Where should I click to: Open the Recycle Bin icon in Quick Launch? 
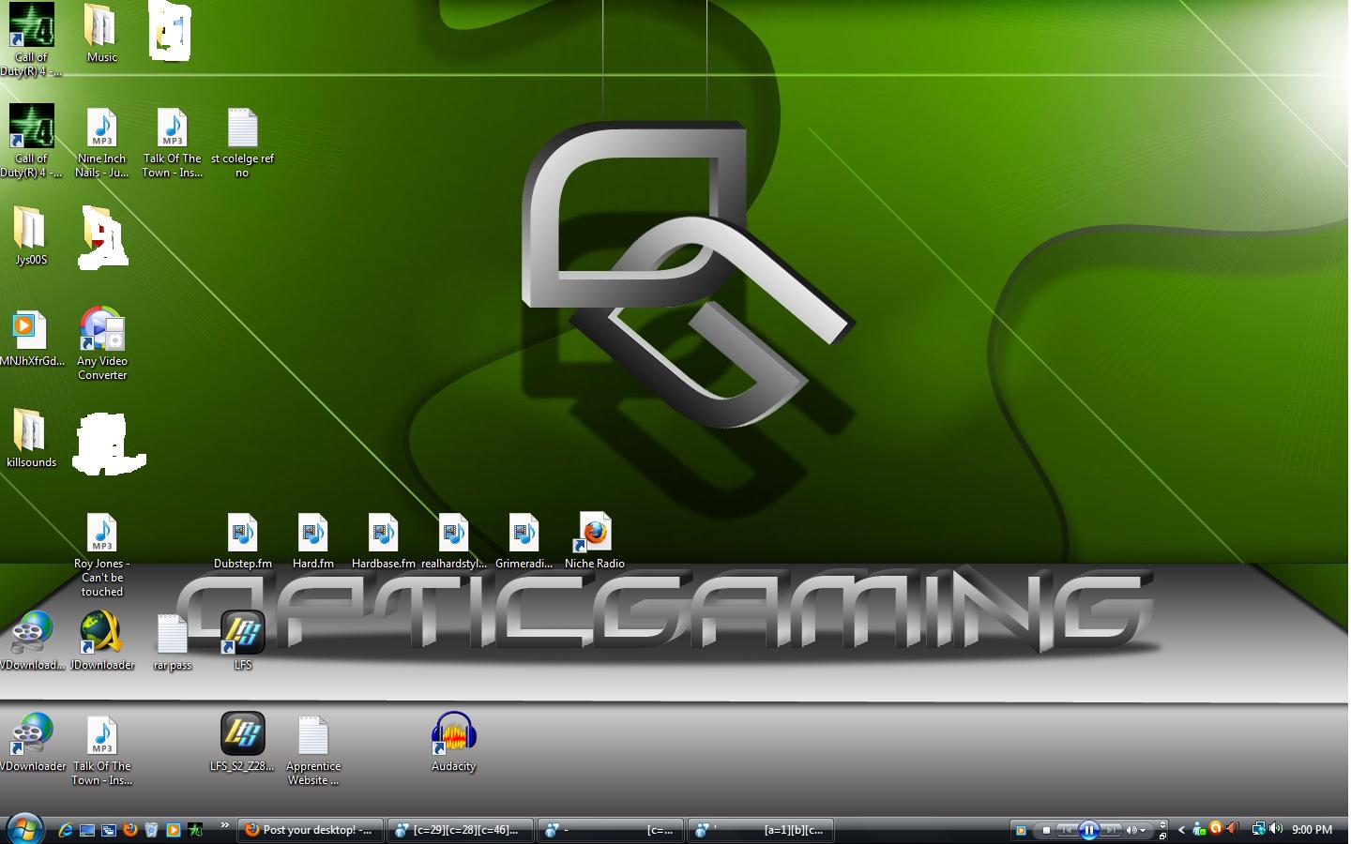click(151, 830)
